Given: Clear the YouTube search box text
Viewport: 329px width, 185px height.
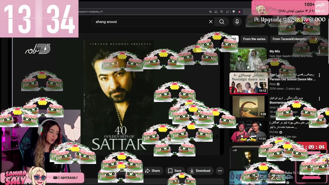Looking at the screenshot, I should click(x=211, y=22).
